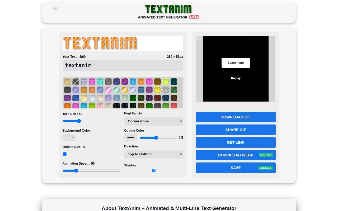
Task: Click the Download GIF button
Action: [236, 117]
